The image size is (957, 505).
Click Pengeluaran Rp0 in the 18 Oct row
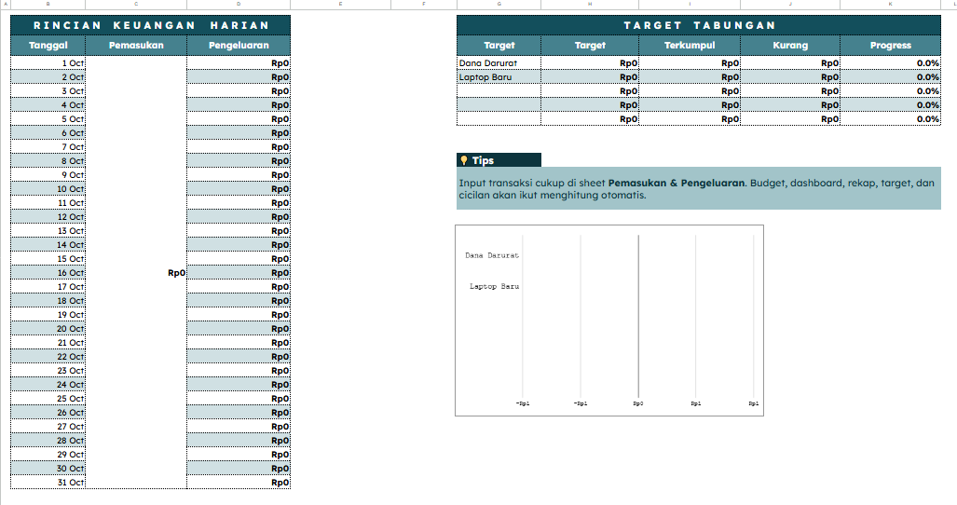pyautogui.click(x=239, y=301)
